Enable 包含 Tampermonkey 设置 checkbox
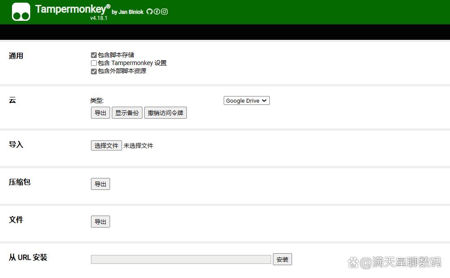 point(94,63)
